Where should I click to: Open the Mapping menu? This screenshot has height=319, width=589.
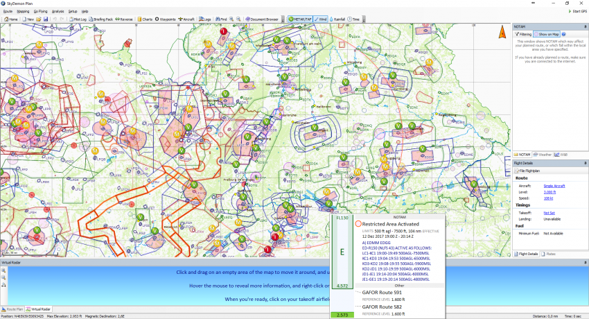click(x=23, y=11)
